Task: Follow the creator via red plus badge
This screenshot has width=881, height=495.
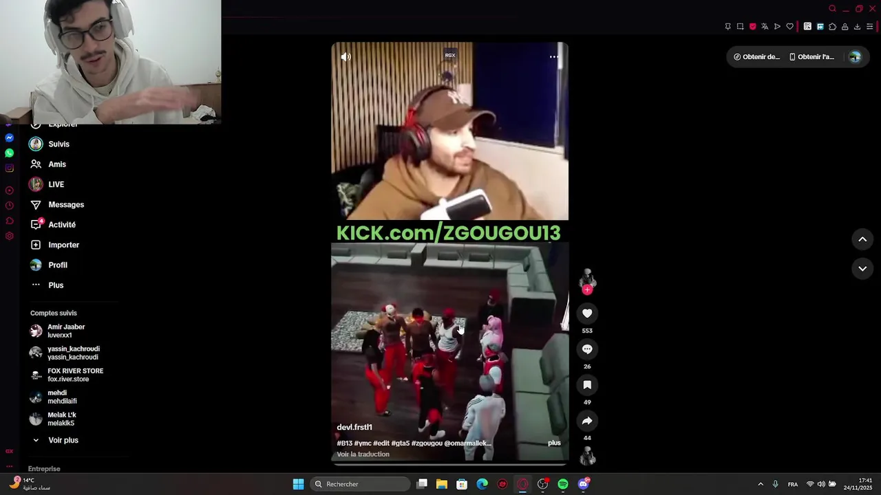Action: tap(587, 290)
